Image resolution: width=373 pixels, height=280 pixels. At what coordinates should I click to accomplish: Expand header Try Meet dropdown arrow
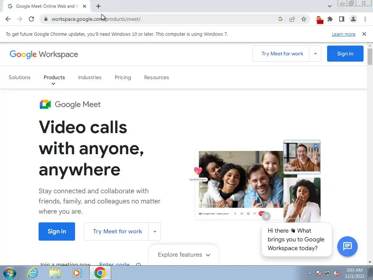point(315,54)
